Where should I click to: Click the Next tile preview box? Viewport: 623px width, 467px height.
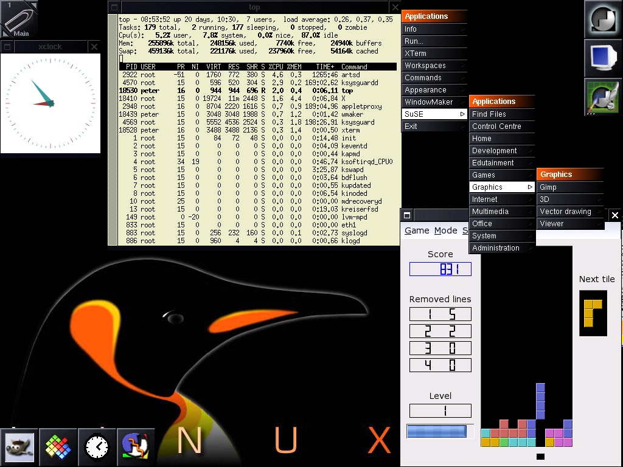[593, 313]
